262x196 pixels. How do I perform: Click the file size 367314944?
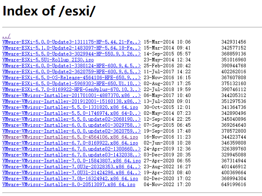(x=234, y=161)
